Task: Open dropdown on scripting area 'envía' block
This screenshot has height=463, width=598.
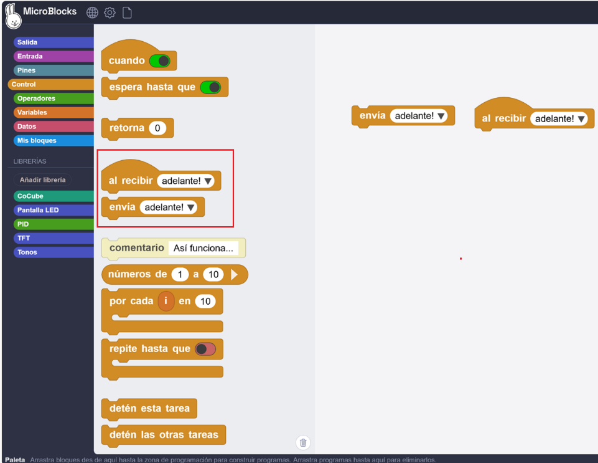Action: click(441, 116)
